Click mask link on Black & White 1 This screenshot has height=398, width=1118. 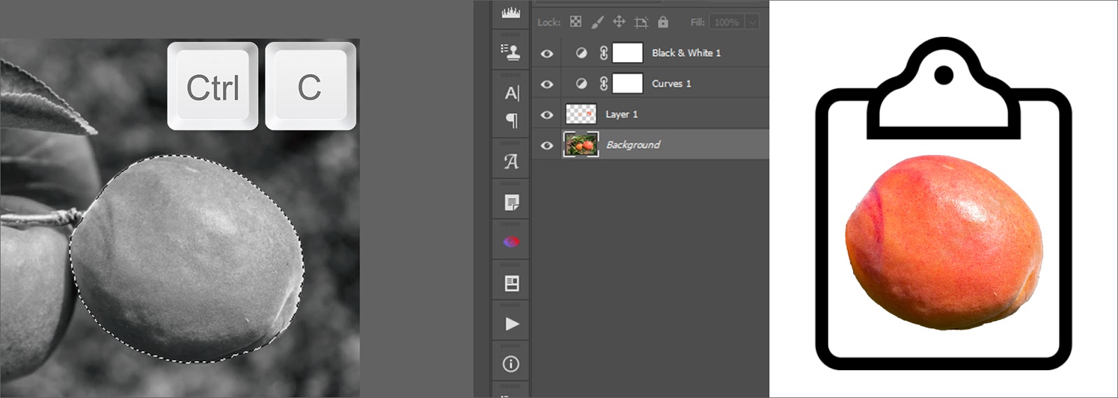pos(604,53)
